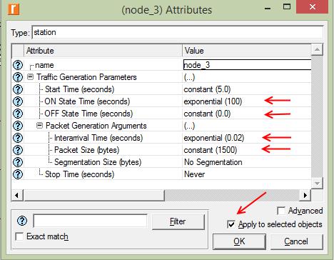This screenshot has height=260, width=334.
Task: Select the ON State Time (seconds) row
Action: (161, 101)
